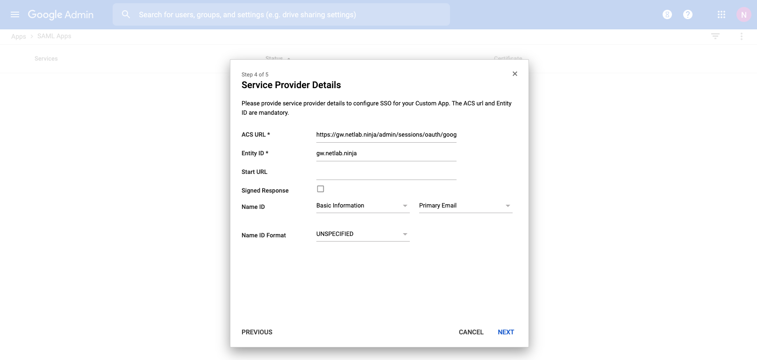Focus the Entity ID field
The width and height of the screenshot is (757, 360).
tap(386, 153)
